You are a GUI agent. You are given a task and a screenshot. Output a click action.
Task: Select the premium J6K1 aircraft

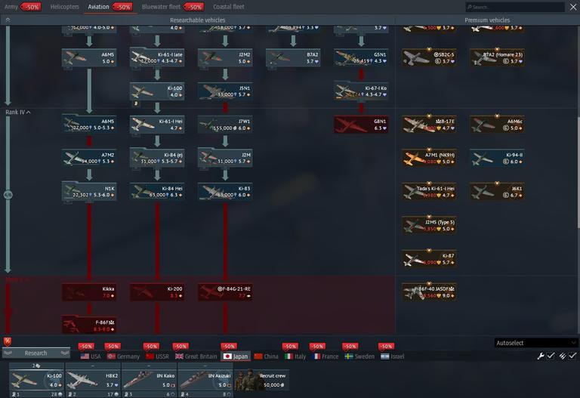[497, 192]
